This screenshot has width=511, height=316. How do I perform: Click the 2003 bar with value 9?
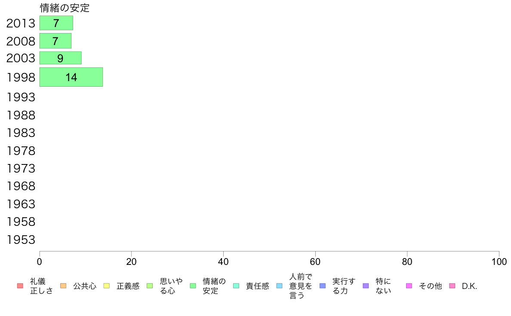pyautogui.click(x=60, y=58)
